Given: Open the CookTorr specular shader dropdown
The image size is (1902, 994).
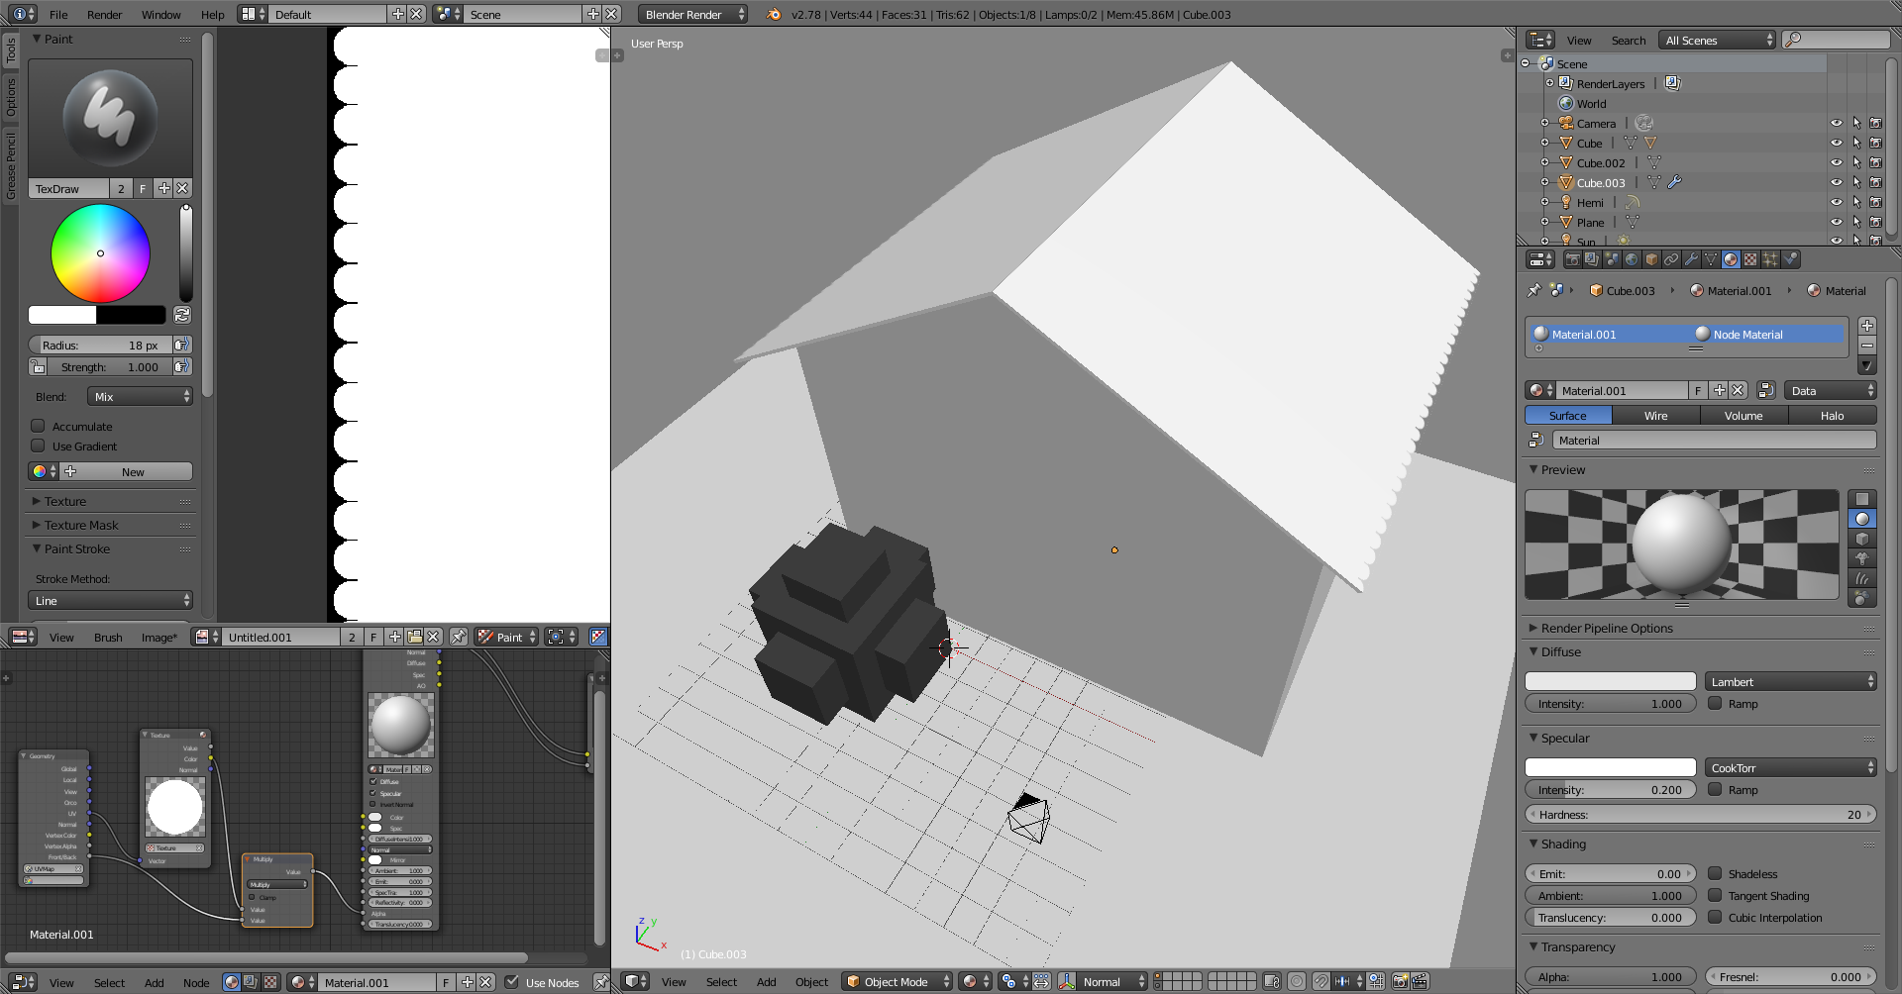Looking at the screenshot, I should click(x=1790, y=767).
